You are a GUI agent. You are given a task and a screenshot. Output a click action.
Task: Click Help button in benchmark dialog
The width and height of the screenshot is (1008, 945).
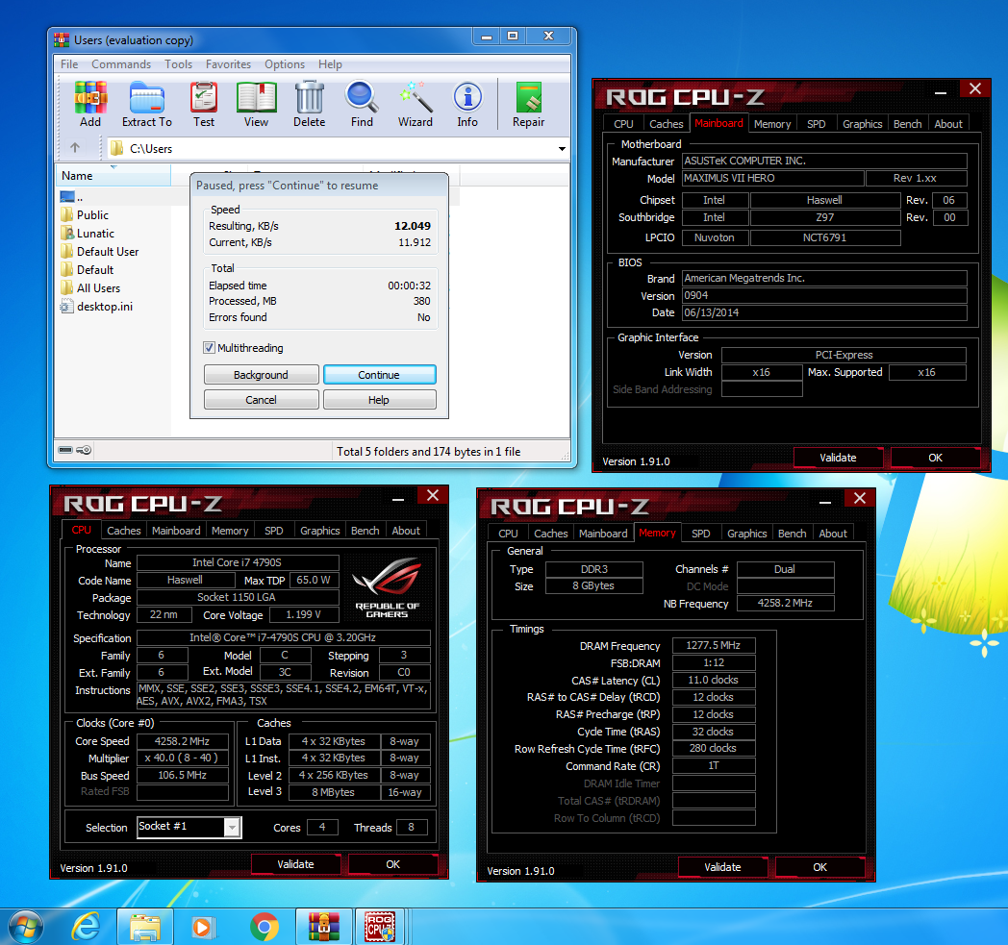tap(379, 400)
